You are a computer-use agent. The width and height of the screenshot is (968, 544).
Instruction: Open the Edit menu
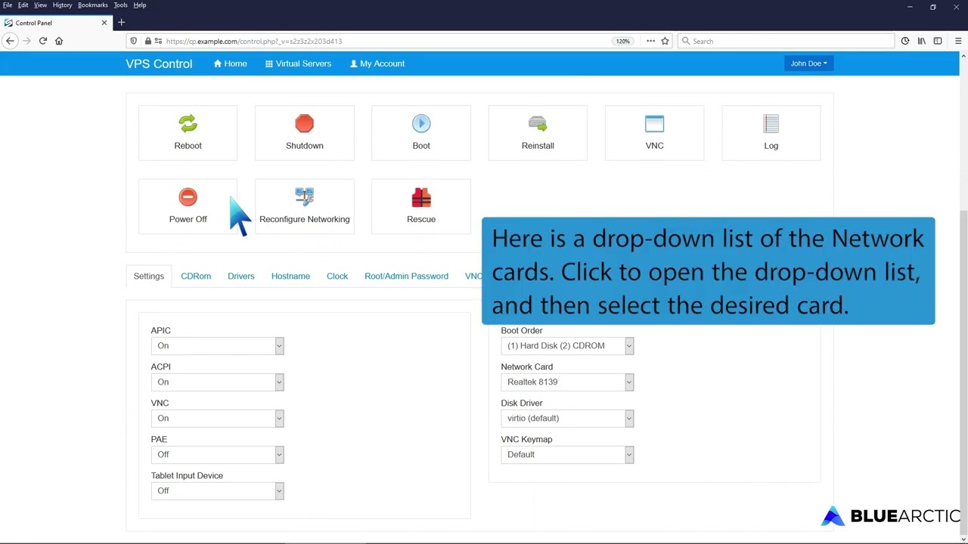[23, 5]
